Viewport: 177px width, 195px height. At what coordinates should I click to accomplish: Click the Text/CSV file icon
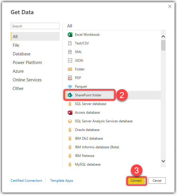[70, 43]
